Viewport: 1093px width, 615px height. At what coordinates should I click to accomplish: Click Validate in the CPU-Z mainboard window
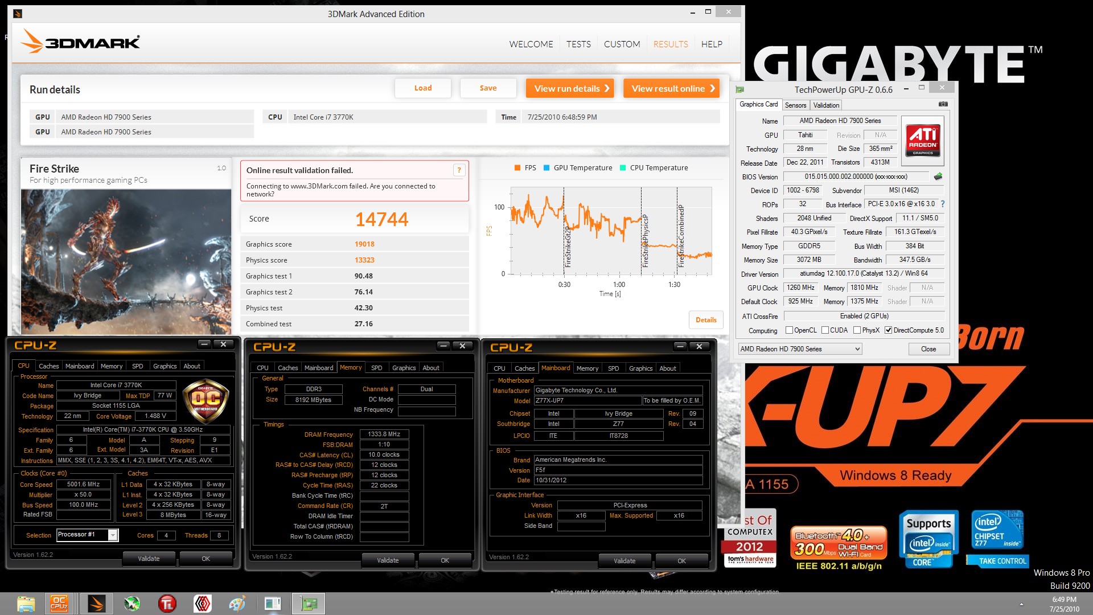pos(624,561)
